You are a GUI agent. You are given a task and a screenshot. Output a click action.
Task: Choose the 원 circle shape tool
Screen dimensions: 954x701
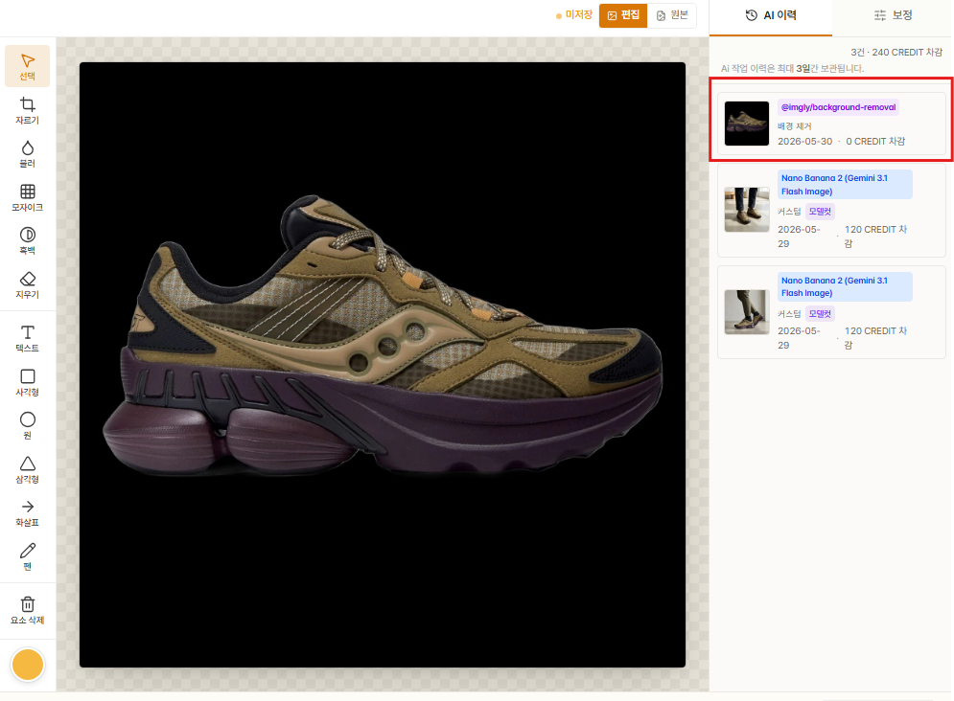(28, 425)
